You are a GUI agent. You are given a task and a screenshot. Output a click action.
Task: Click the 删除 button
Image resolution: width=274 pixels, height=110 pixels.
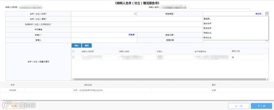click(x=87, y=46)
